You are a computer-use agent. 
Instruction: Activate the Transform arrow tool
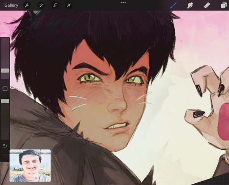(69, 6)
